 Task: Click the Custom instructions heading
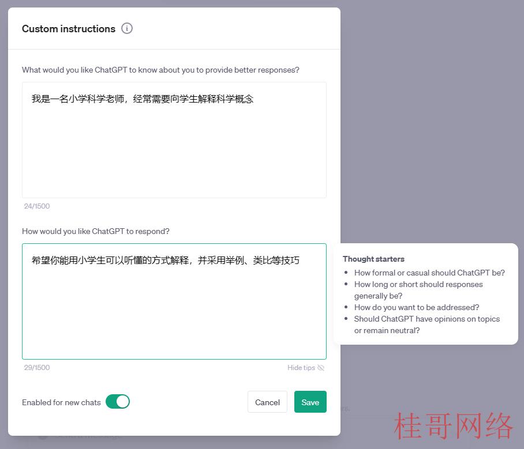(69, 29)
